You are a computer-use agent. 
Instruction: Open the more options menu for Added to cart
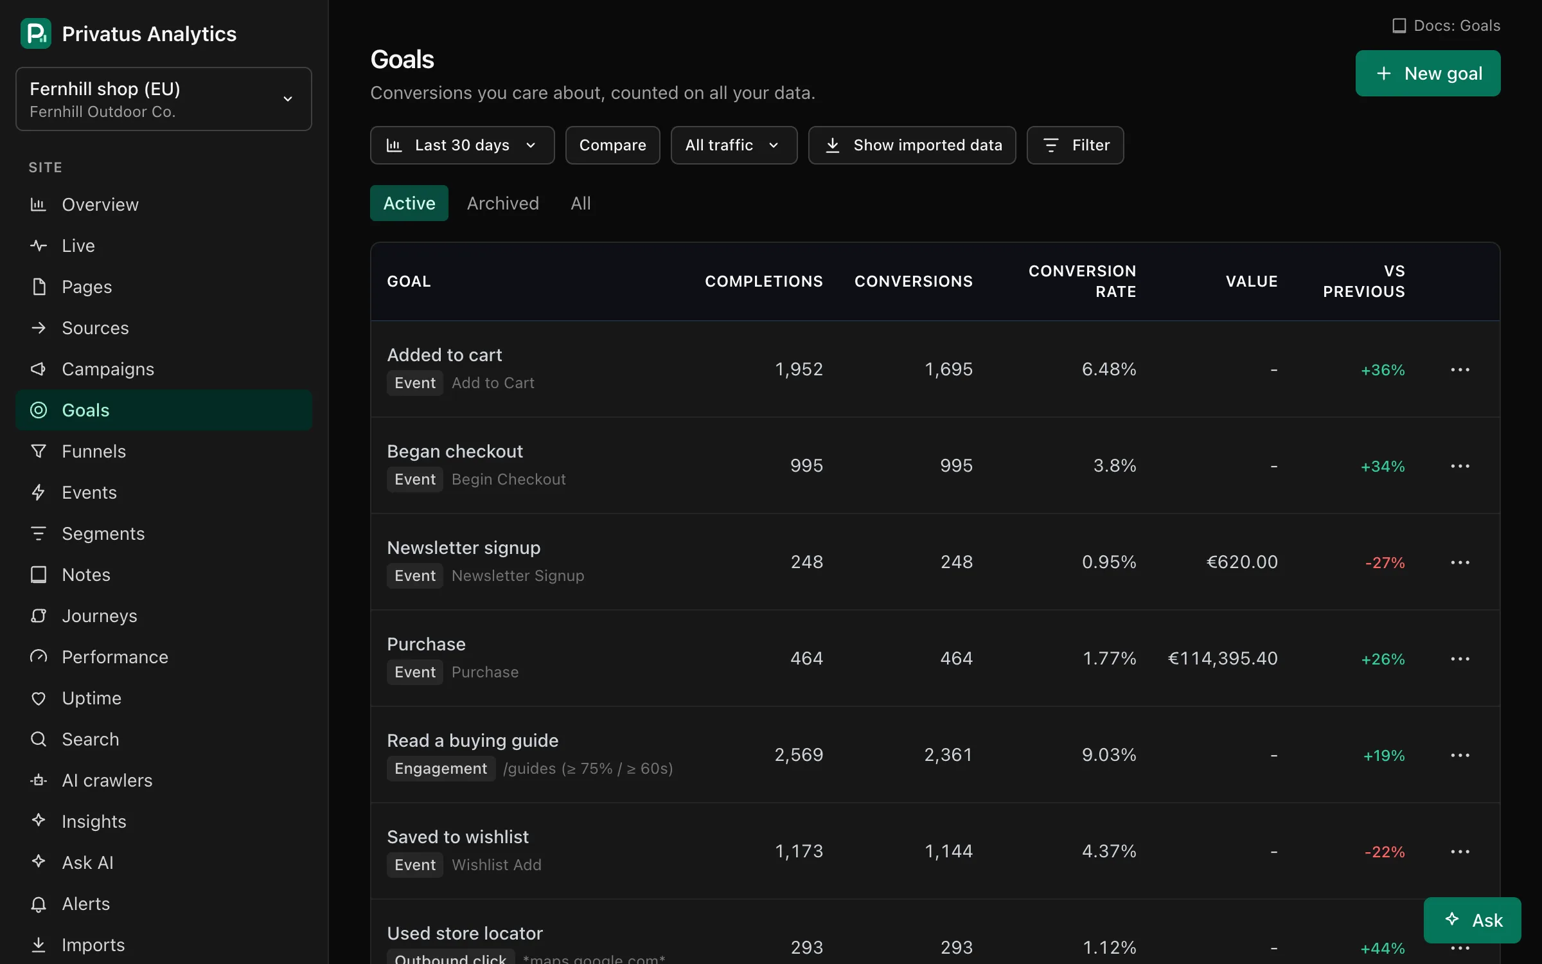point(1460,370)
